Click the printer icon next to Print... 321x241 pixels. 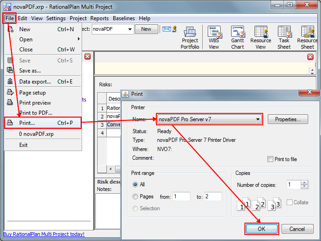10,123
